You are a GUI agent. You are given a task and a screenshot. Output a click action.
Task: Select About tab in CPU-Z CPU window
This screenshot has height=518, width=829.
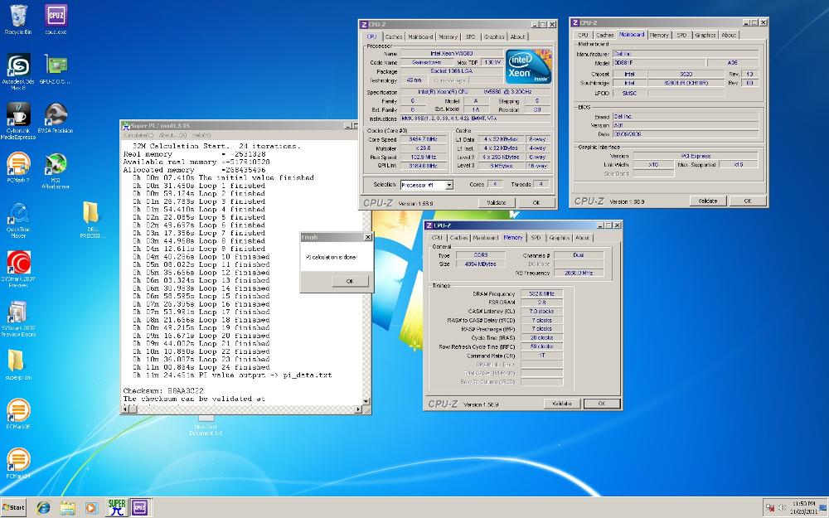(x=517, y=36)
